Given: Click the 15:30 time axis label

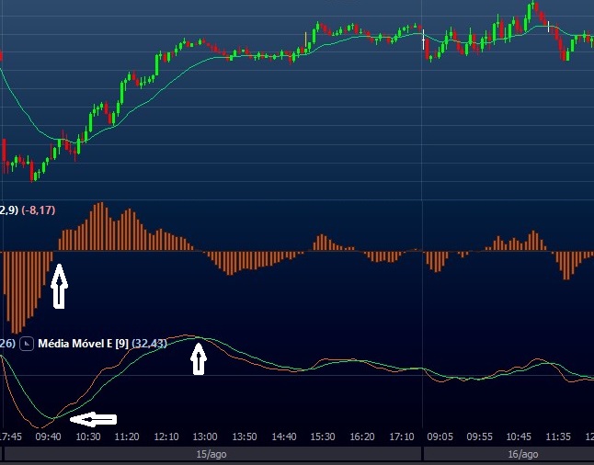Looking at the screenshot, I should coord(324,437).
